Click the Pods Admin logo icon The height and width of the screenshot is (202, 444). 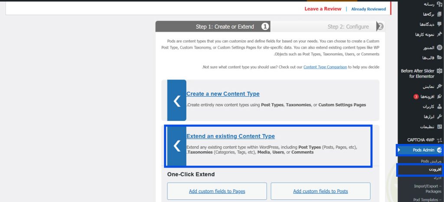pyautogui.click(x=439, y=150)
